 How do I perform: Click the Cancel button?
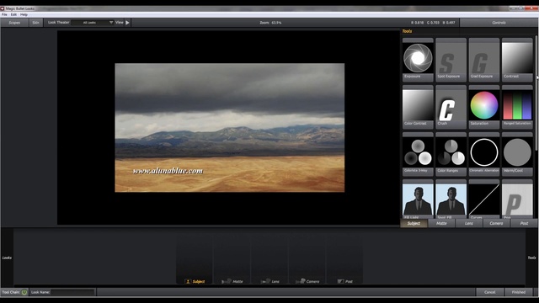pyautogui.click(x=490, y=292)
